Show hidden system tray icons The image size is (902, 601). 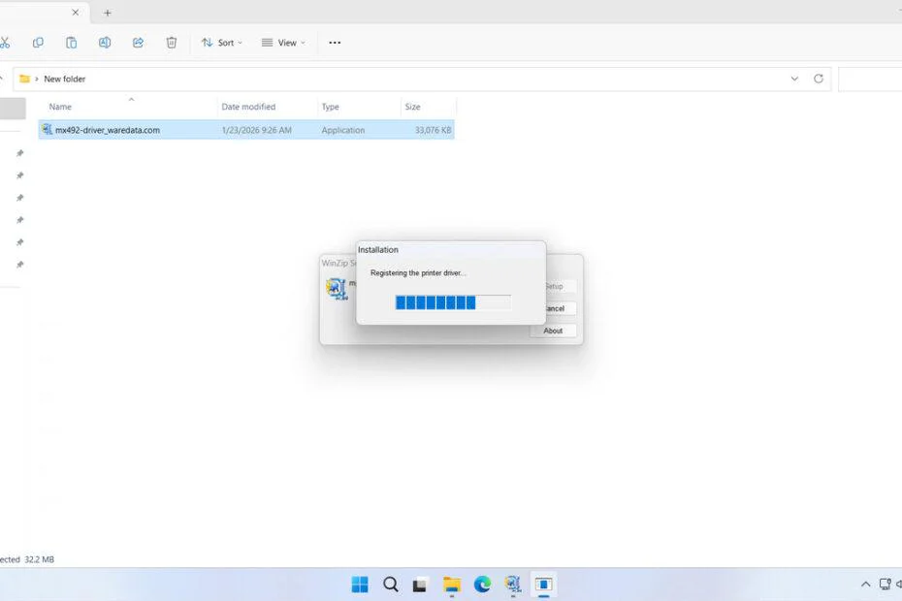pyautogui.click(x=865, y=585)
